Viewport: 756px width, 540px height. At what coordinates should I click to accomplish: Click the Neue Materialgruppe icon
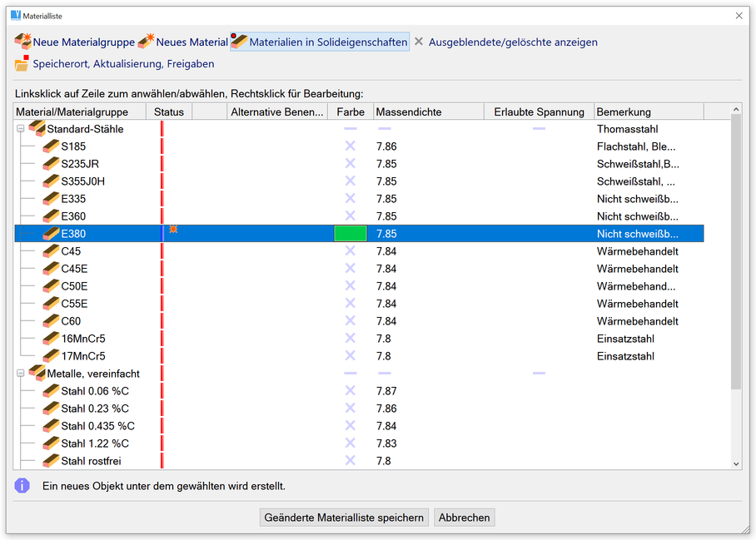22,42
